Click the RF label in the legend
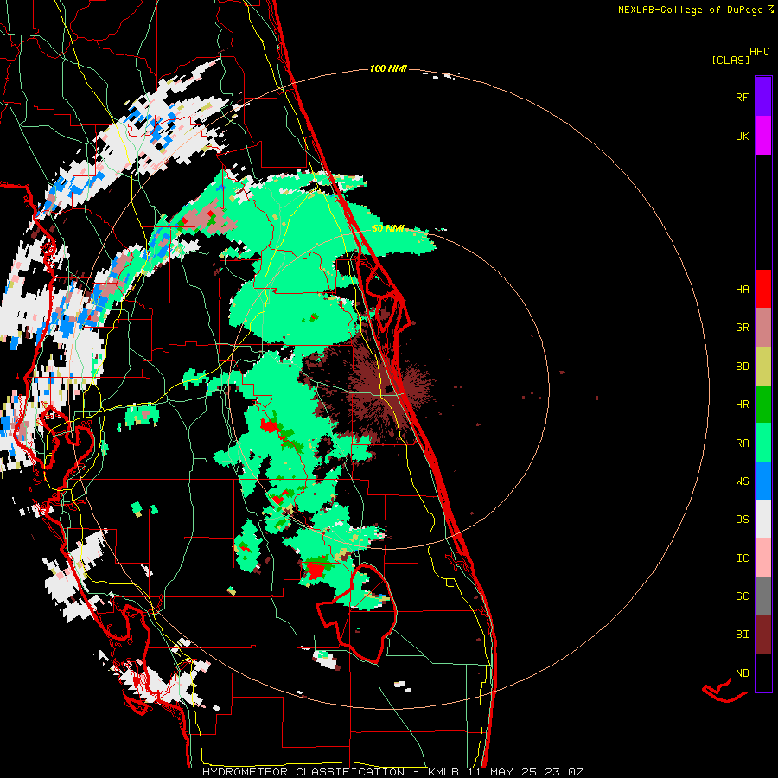 click(742, 97)
